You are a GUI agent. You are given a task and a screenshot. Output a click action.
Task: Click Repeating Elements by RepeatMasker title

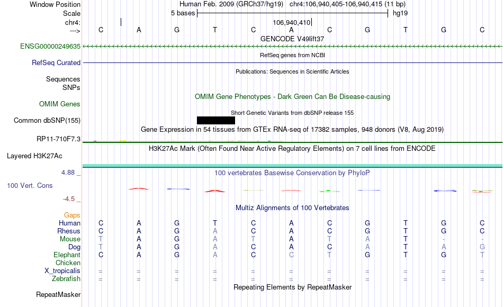click(x=292, y=287)
